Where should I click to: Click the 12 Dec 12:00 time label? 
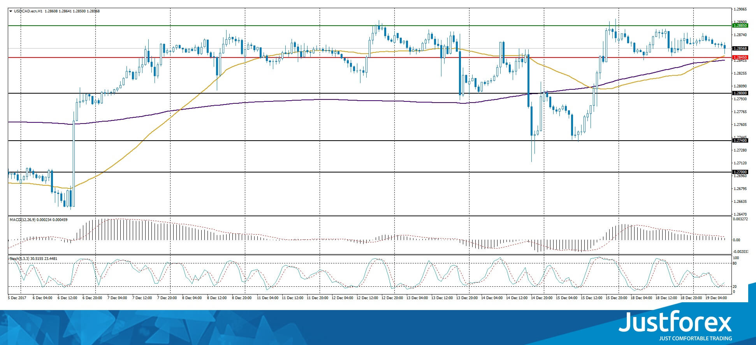(367, 298)
